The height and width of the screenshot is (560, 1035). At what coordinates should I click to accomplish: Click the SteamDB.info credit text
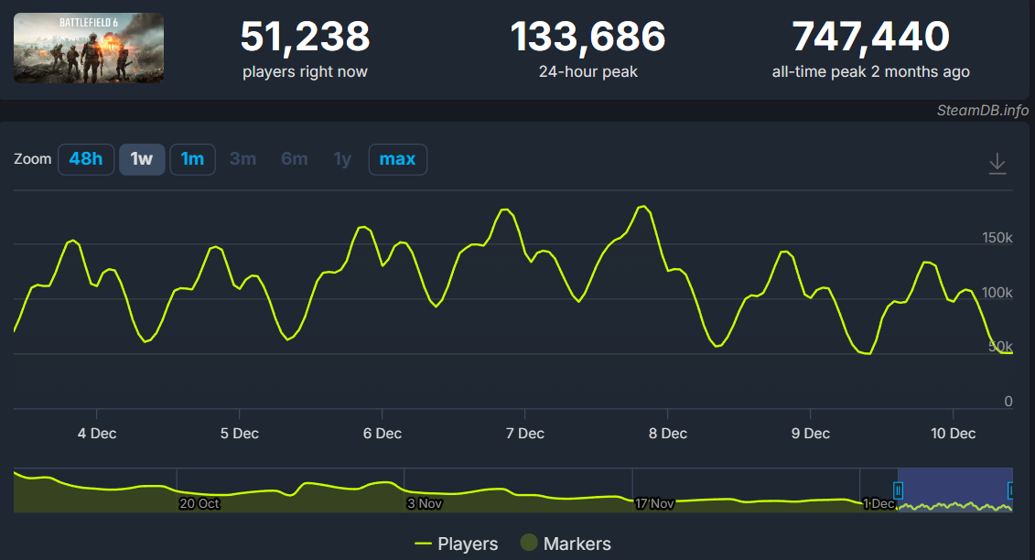(982, 111)
